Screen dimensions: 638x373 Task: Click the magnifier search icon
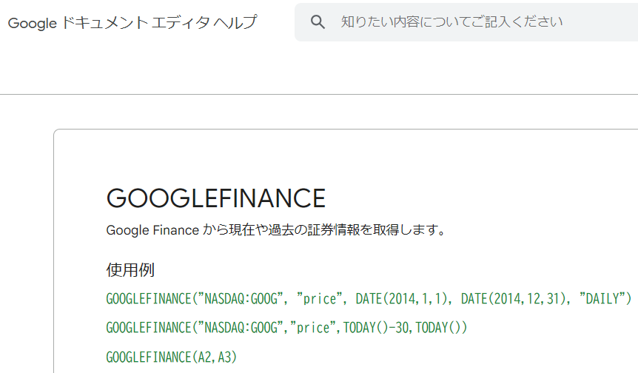[318, 22]
